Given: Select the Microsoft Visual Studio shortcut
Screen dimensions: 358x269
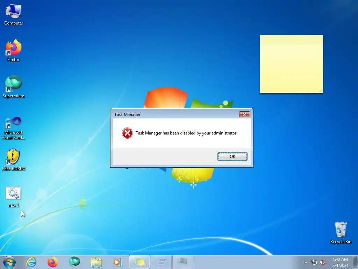Looking at the screenshot, I should click(14, 128).
